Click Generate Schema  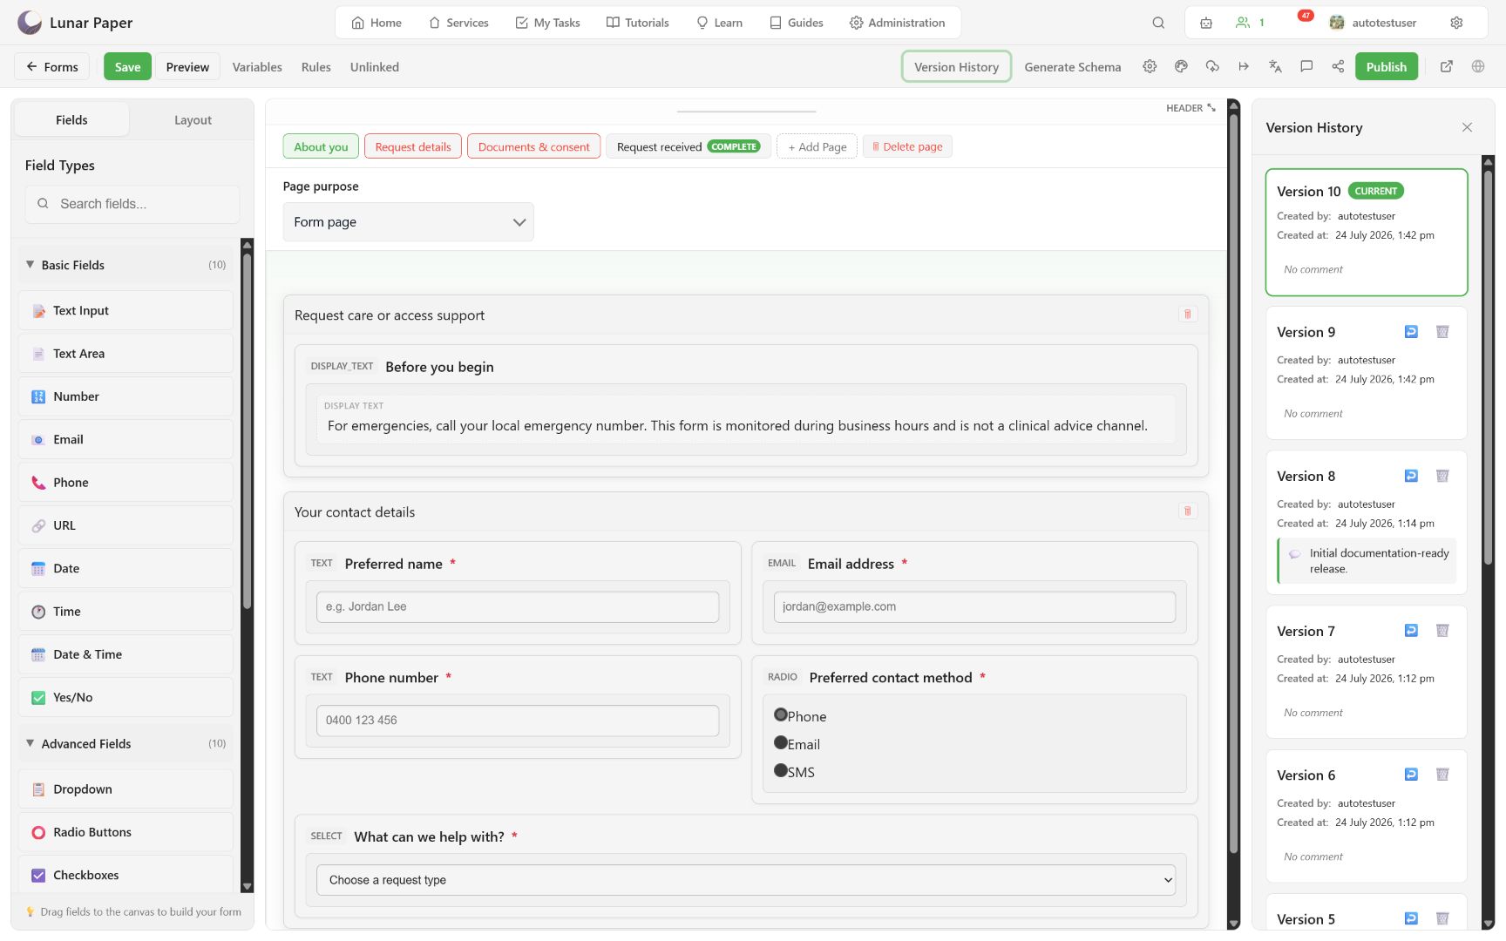tap(1073, 67)
